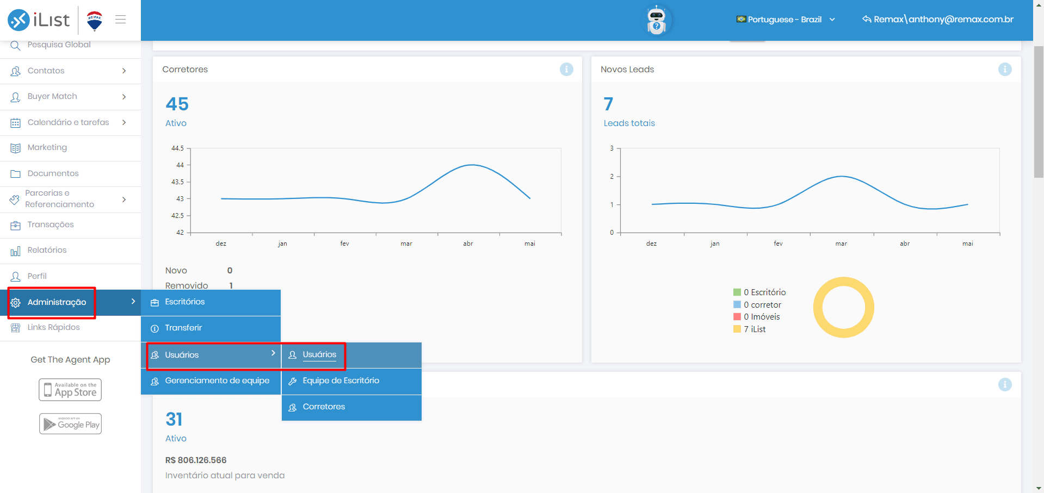Click the Google Play download badge
Viewport: 1044px width, 493px height.
tap(70, 424)
